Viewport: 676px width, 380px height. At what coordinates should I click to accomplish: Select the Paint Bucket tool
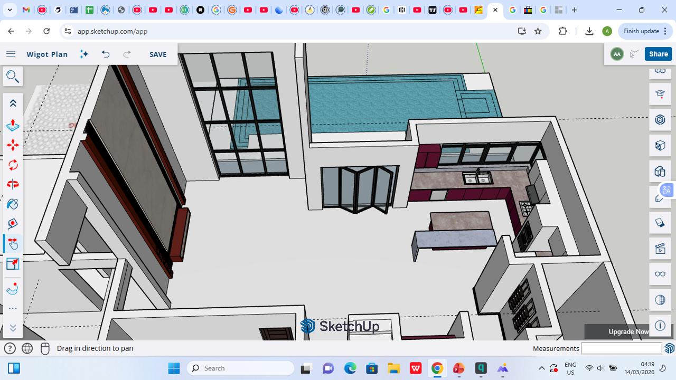[13, 204]
